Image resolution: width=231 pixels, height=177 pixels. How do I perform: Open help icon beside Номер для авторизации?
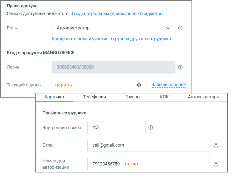coord(216,164)
